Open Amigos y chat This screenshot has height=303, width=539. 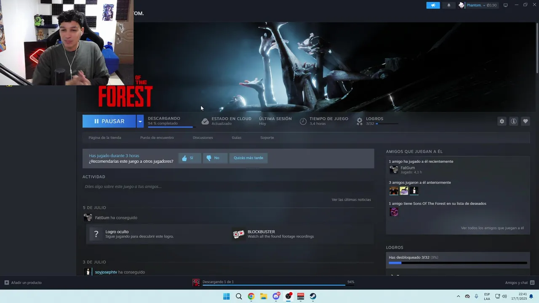[x=520, y=282]
